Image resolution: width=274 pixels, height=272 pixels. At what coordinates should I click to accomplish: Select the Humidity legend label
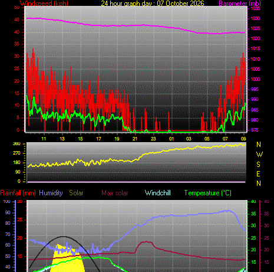pyautogui.click(x=51, y=193)
